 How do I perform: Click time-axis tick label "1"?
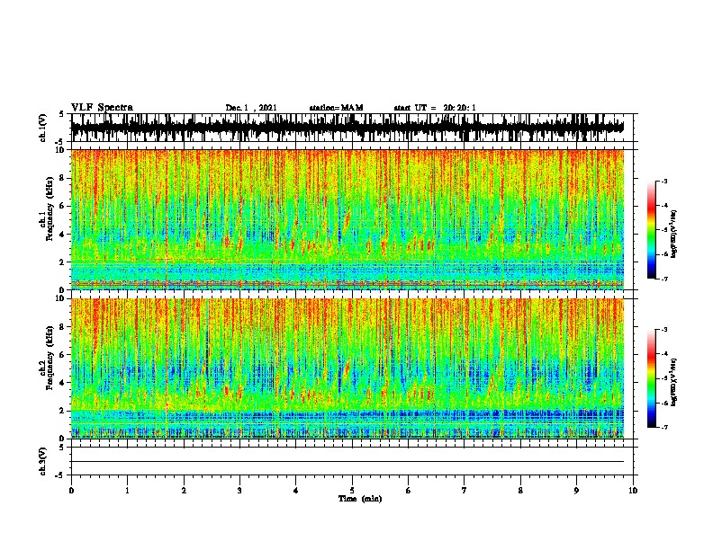(127, 491)
